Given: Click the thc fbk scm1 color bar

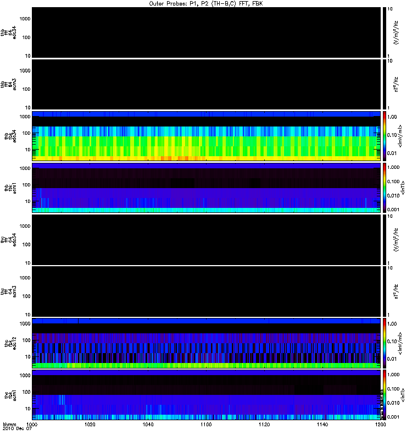Looking at the screenshot, I should pos(385,395).
